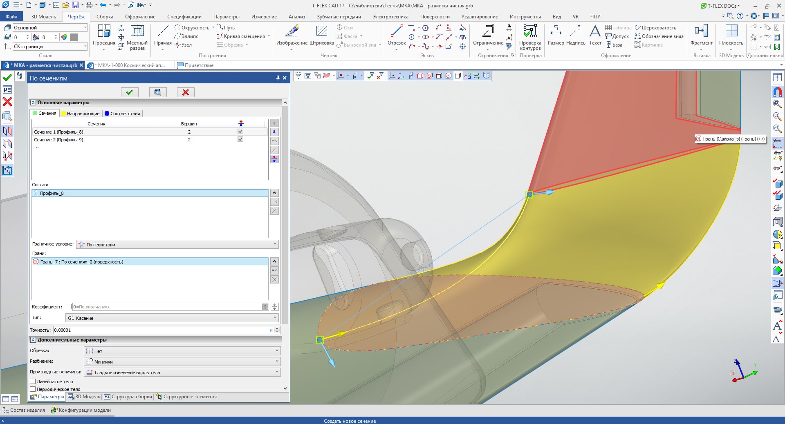Click the Точность value field

[x=161, y=330]
